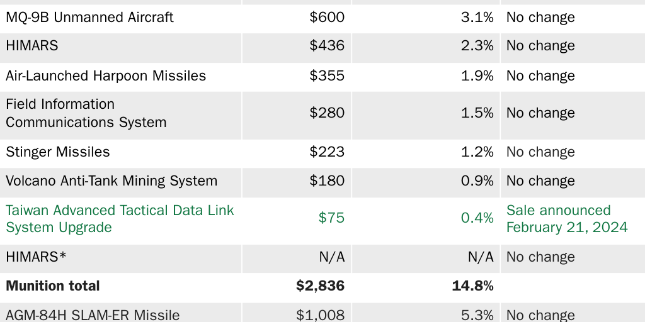
Task: Click the Sale announced February 21, 2024 note
Action: [567, 218]
